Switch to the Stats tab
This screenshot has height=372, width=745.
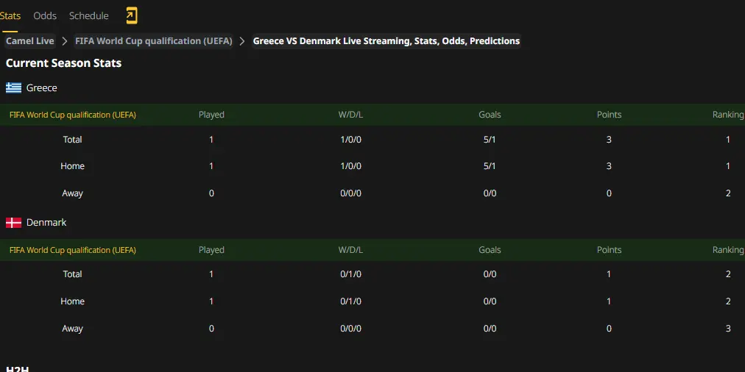point(10,15)
